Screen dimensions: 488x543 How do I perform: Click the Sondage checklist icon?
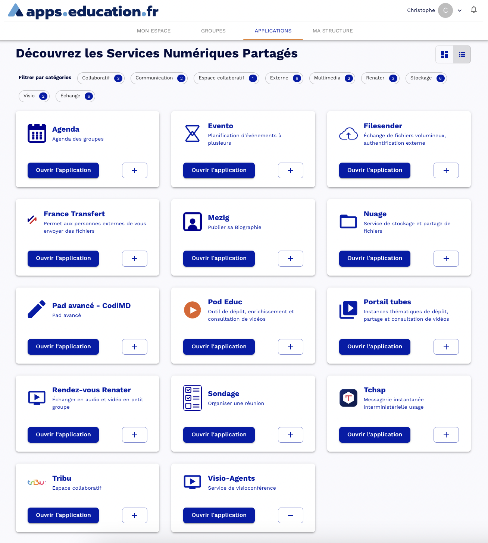193,398
